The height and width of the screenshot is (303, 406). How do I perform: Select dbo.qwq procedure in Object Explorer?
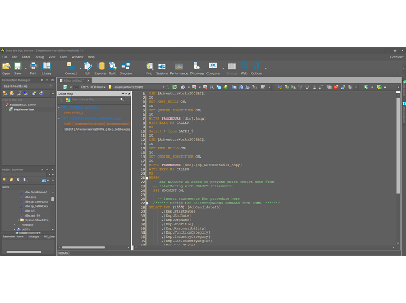30,197
